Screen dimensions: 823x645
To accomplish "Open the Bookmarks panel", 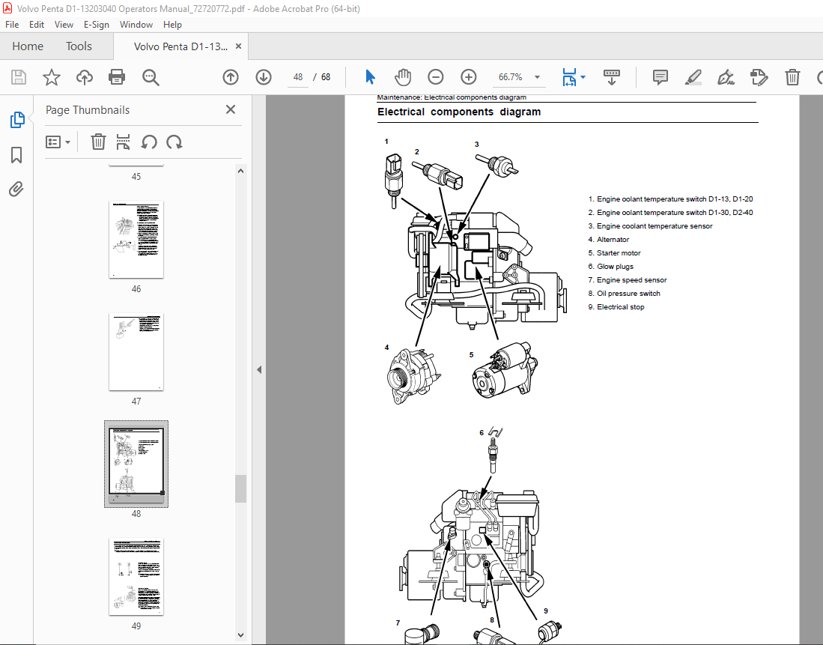I will pyautogui.click(x=16, y=155).
